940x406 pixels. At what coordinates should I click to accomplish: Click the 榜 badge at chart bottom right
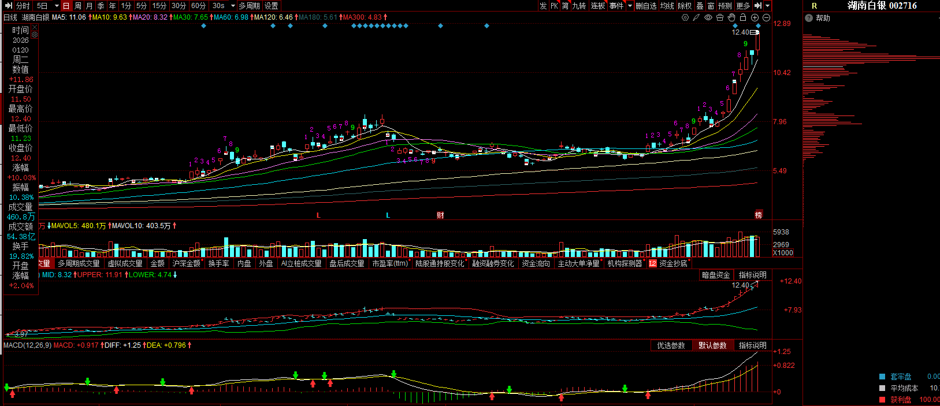tap(759, 215)
